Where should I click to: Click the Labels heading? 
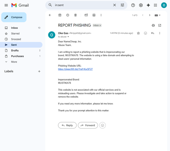(9, 71)
